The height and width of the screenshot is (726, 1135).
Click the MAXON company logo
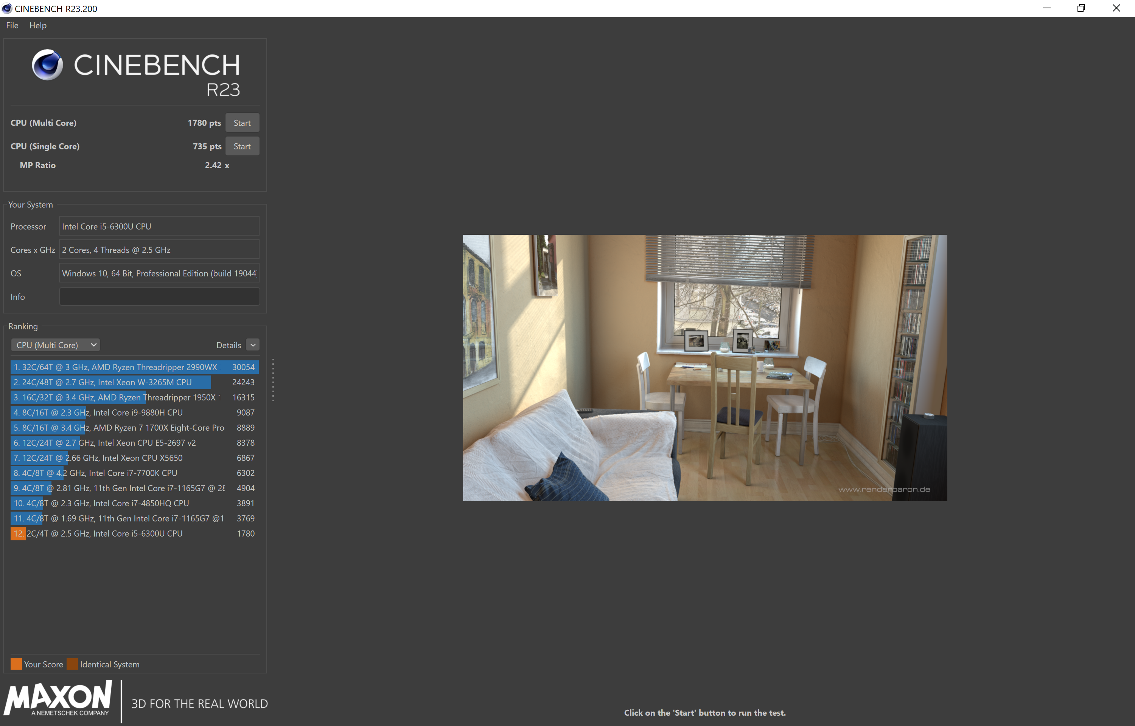click(58, 699)
